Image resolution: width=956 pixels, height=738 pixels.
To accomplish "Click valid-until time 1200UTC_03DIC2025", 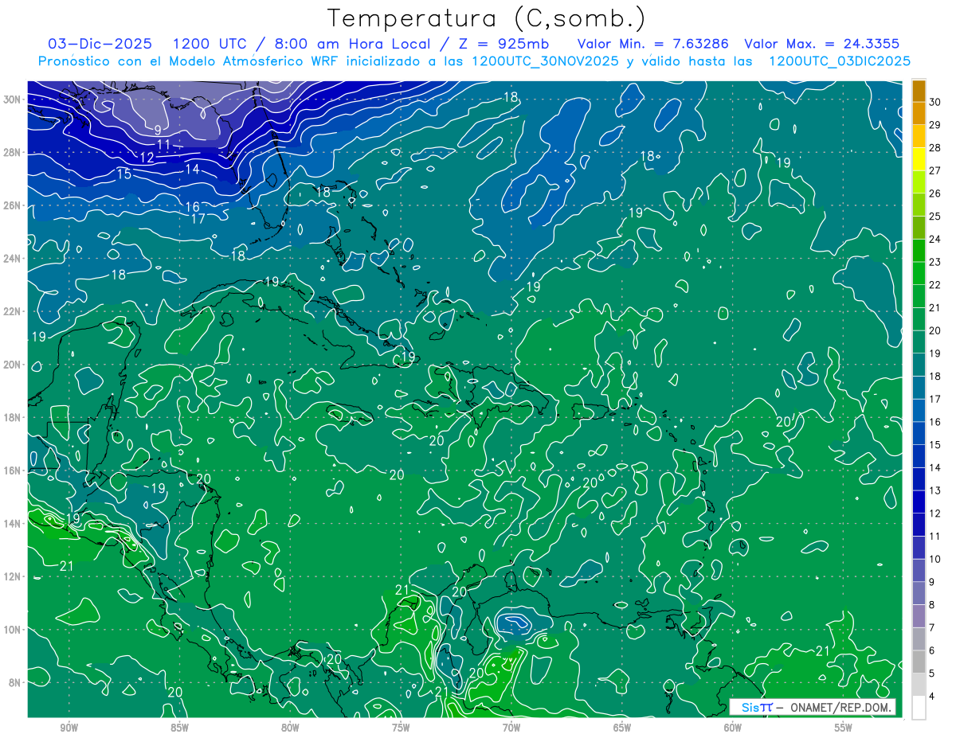I will pyautogui.click(x=840, y=61).
